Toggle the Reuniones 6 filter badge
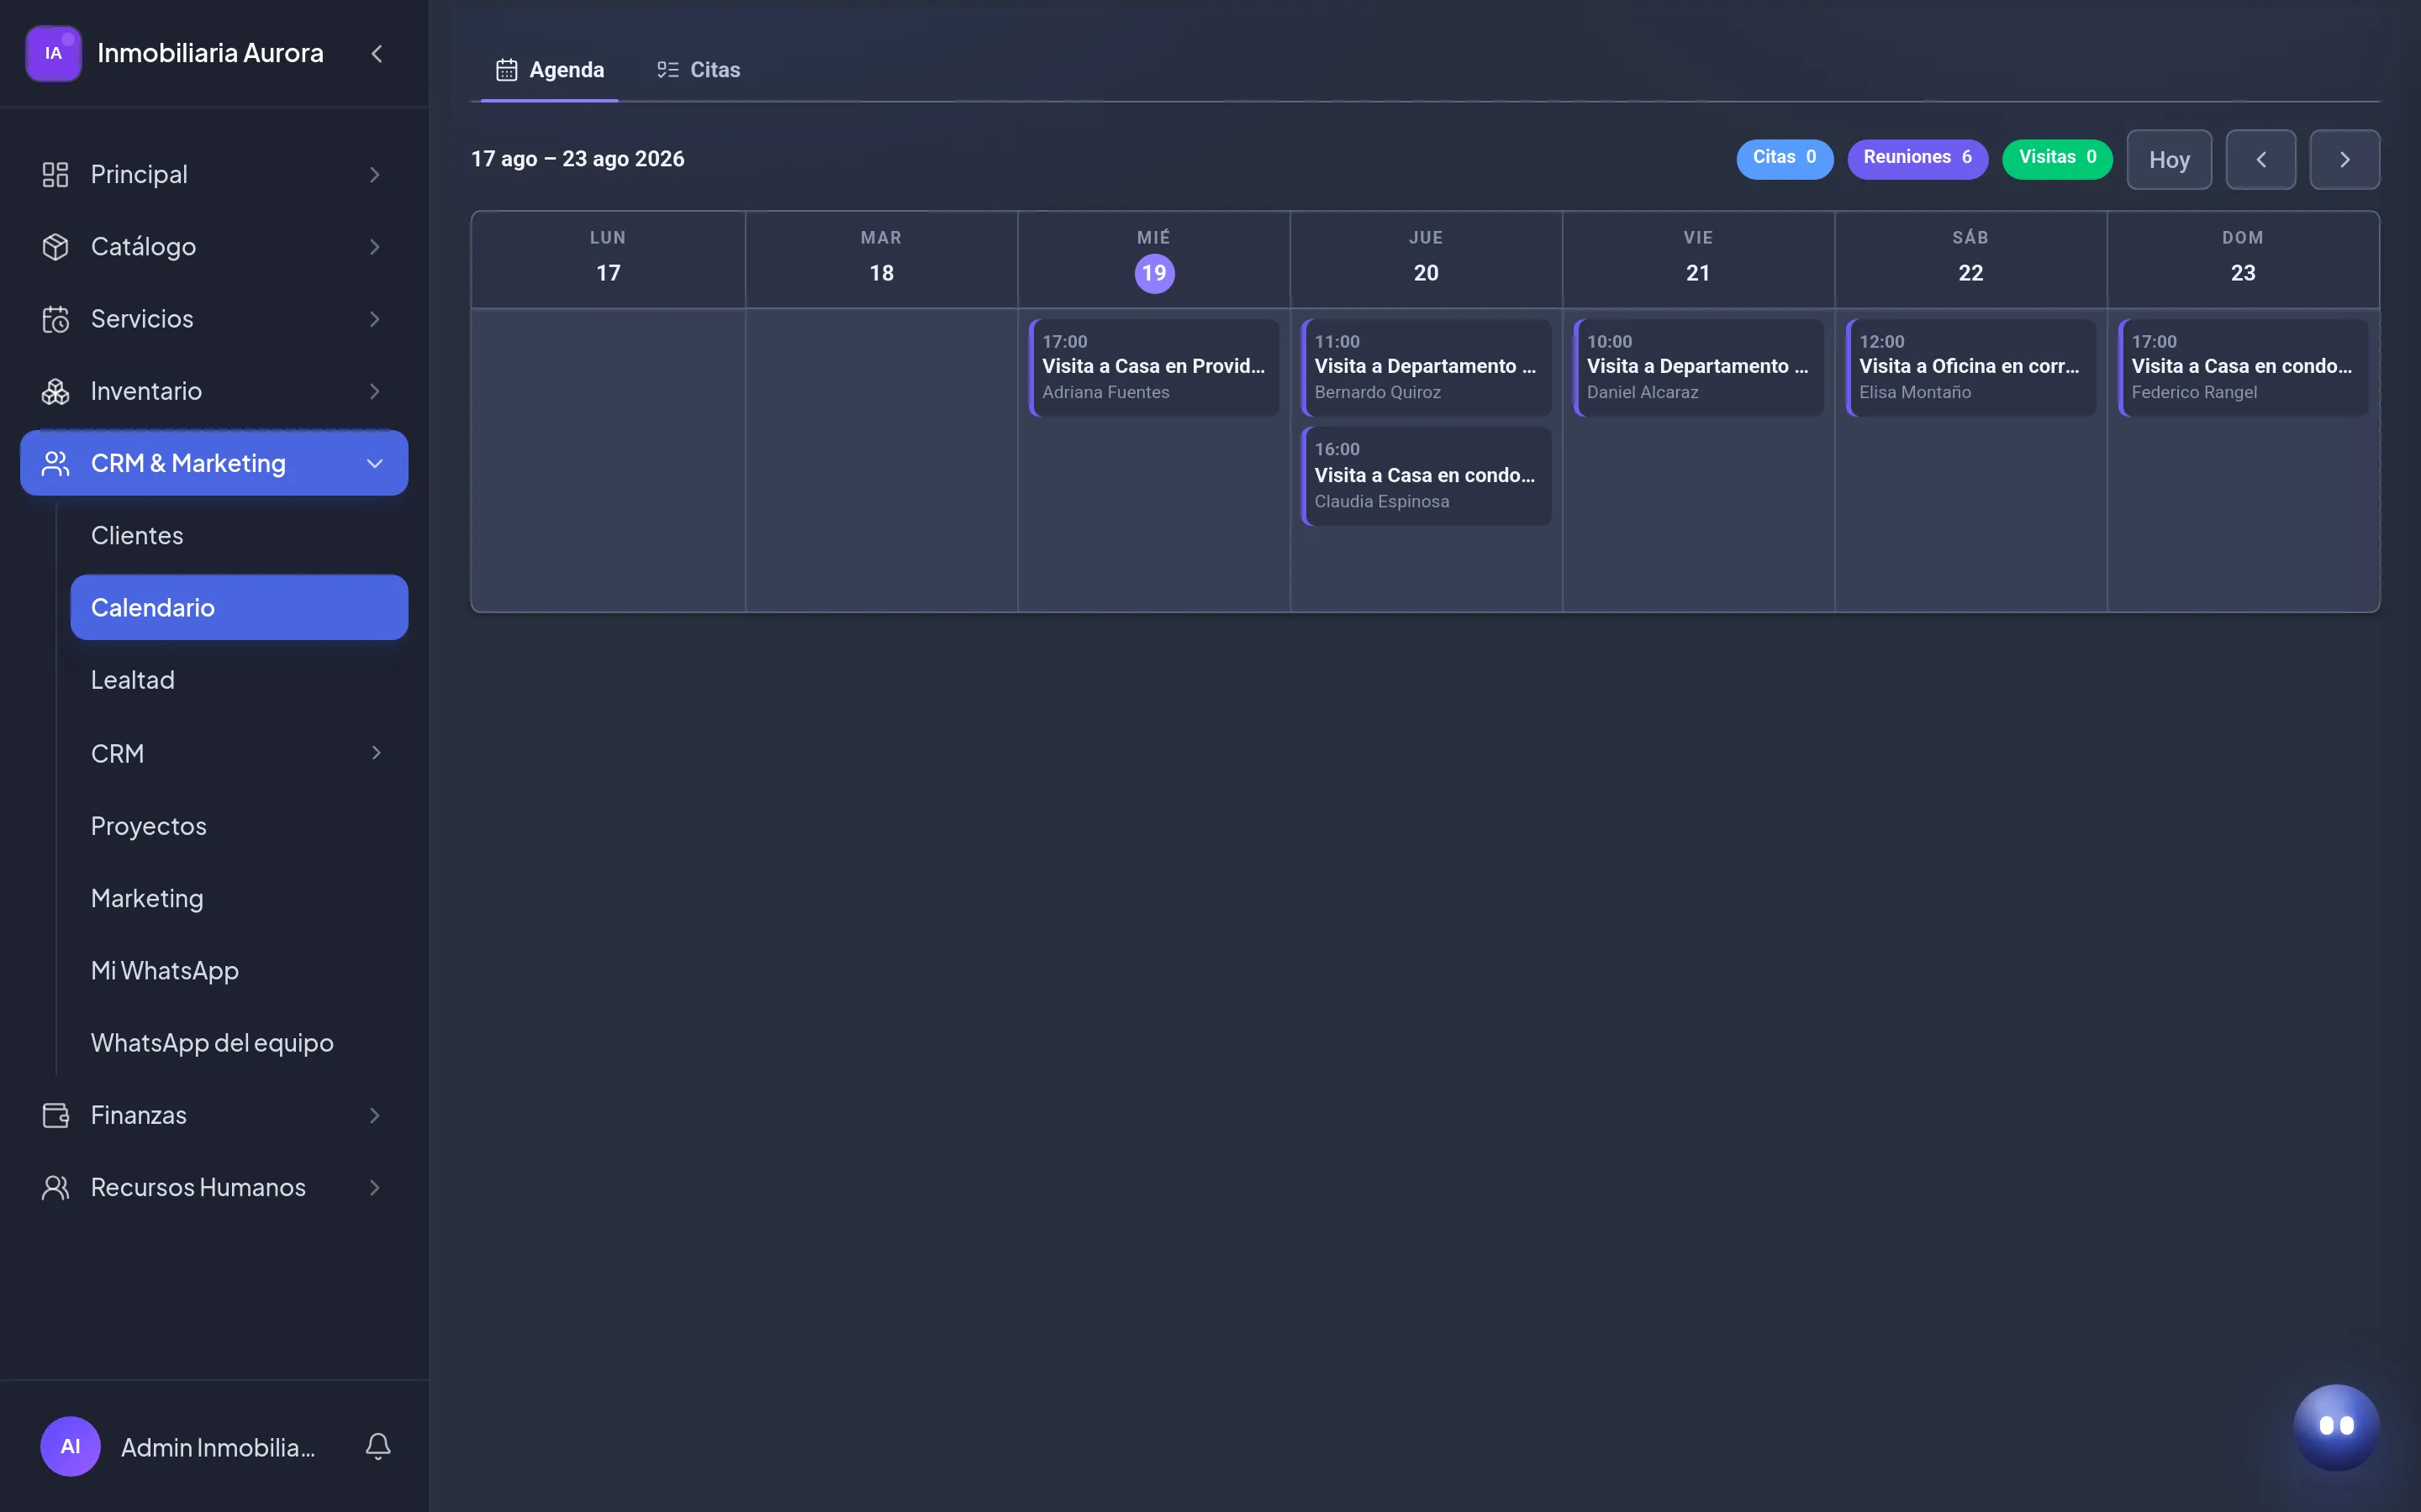 pyautogui.click(x=1917, y=158)
